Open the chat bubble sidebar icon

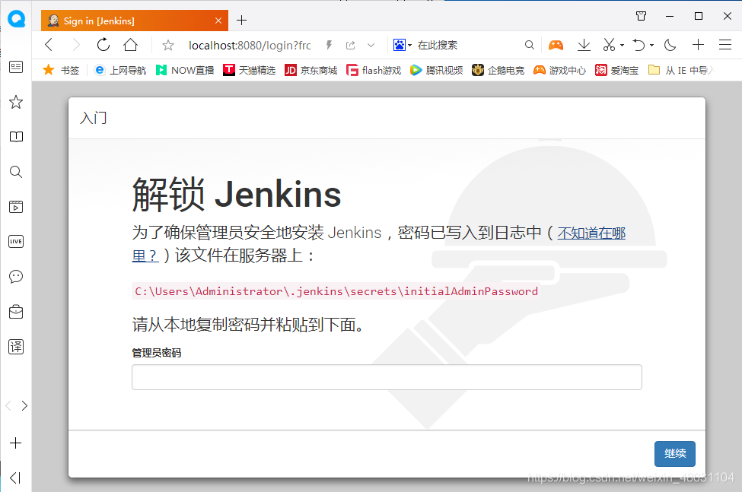(16, 277)
